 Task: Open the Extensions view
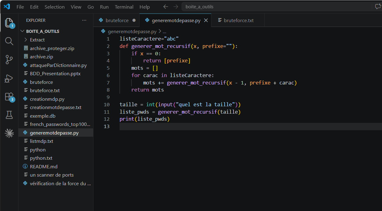coord(9,96)
